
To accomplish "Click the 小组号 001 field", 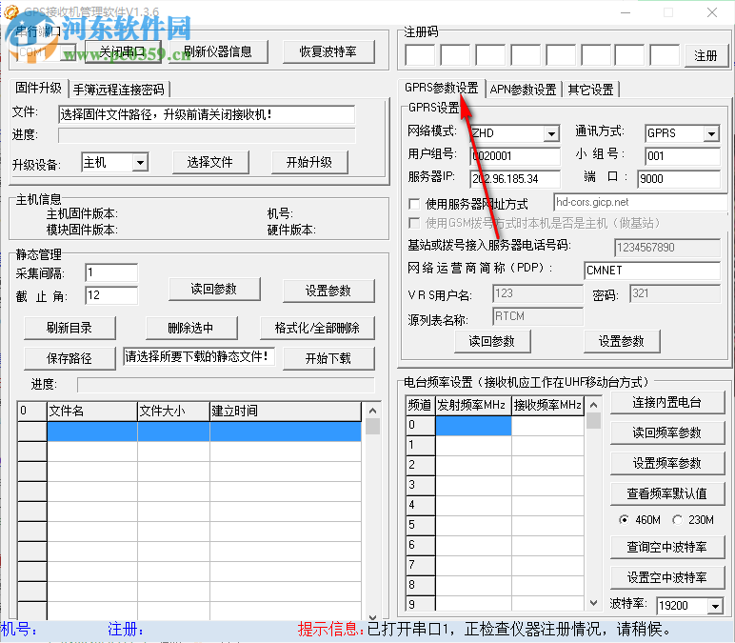I will [x=683, y=156].
